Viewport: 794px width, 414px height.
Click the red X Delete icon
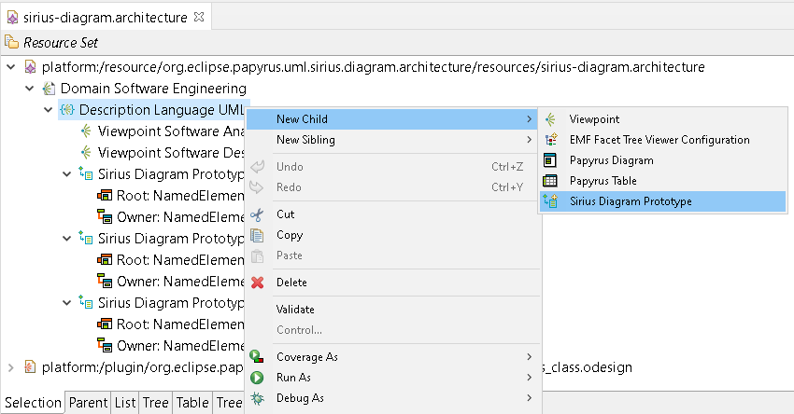pos(257,283)
